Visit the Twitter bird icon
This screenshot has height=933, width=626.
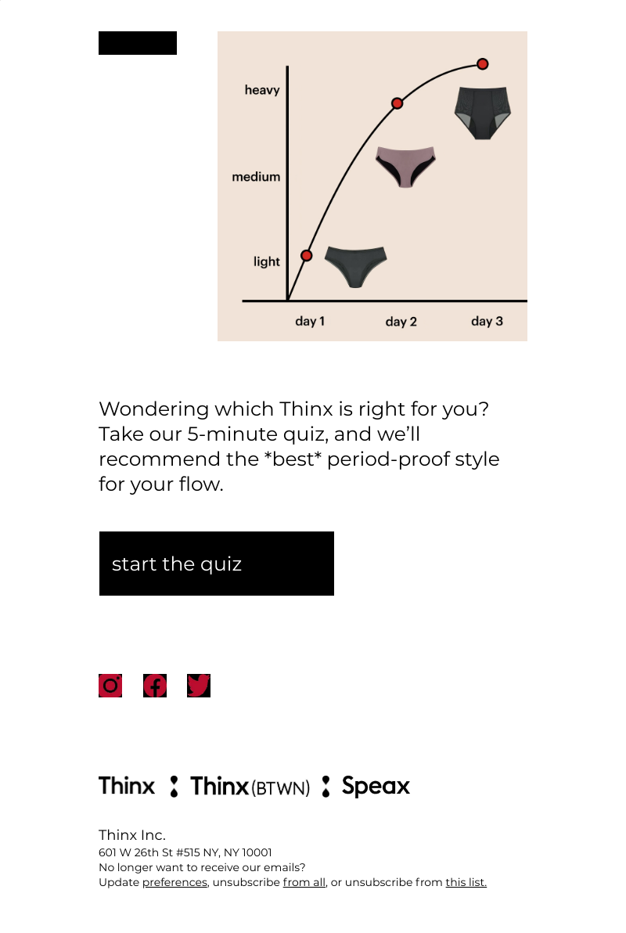[x=199, y=686]
